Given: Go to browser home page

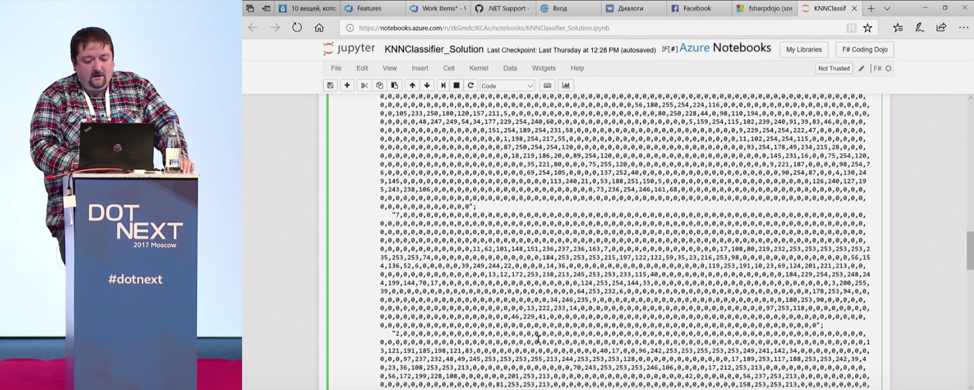Looking at the screenshot, I should [319, 27].
